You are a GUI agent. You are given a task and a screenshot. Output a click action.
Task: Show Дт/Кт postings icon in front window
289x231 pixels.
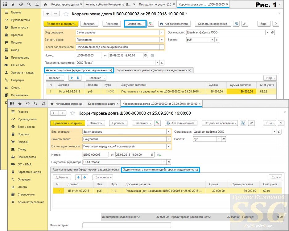pyautogui.click(x=158, y=123)
